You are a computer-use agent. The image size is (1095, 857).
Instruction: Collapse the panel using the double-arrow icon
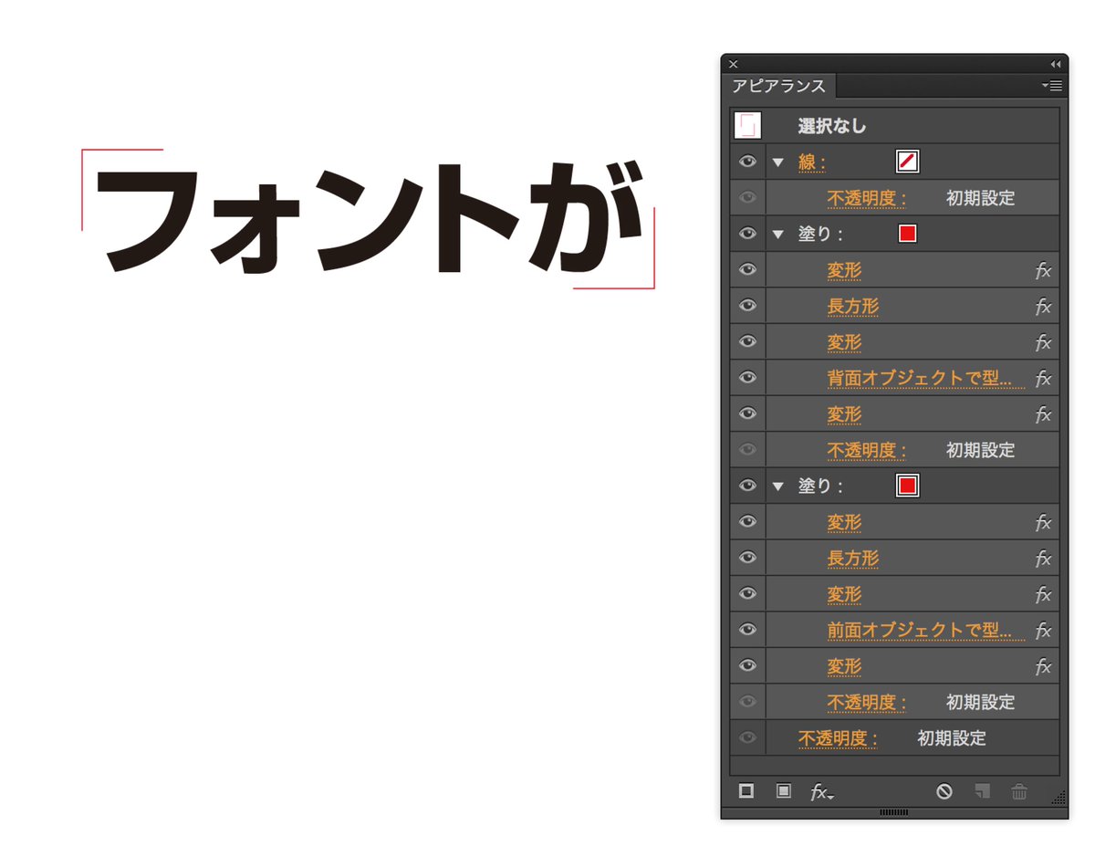(x=1056, y=64)
